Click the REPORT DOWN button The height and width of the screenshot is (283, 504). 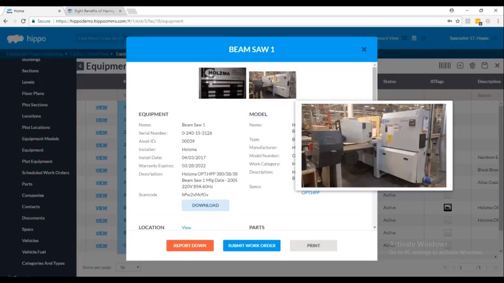coord(190,245)
